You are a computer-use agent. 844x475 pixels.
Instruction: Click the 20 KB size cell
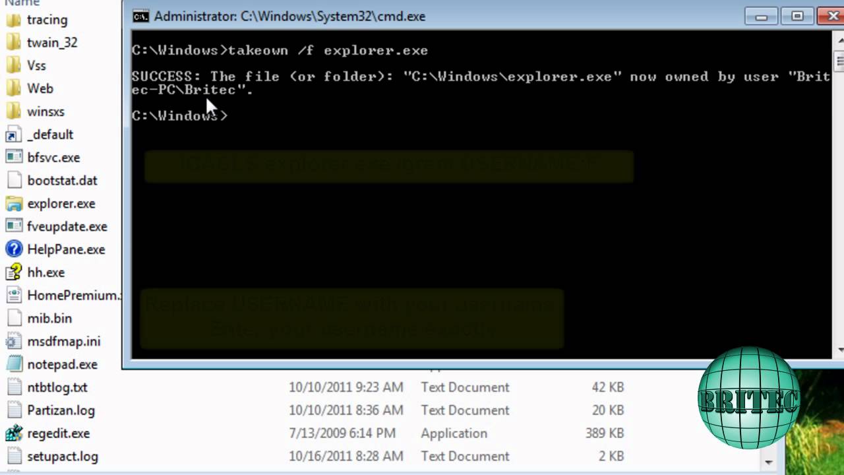click(608, 410)
